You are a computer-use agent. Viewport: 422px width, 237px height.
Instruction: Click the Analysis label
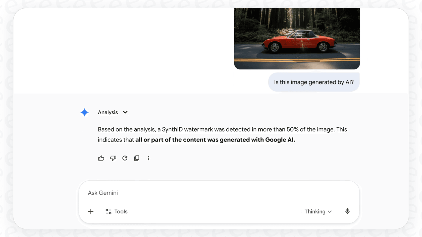click(108, 112)
